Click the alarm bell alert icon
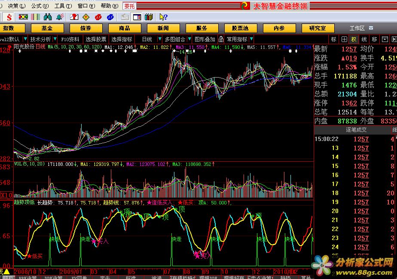Viewport: 397px width, 279px height. coord(60,17)
